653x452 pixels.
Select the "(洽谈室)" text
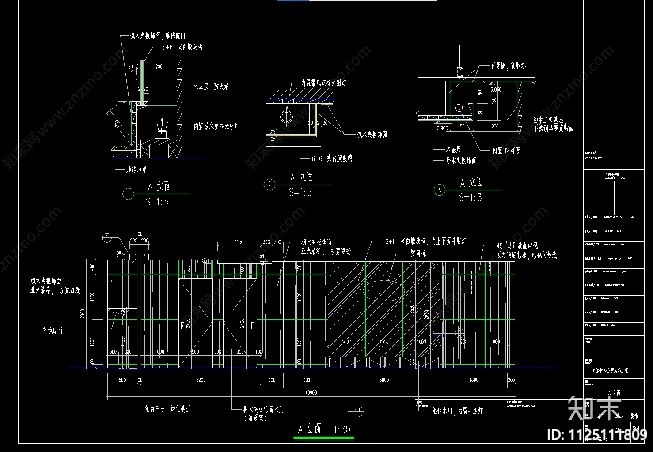pos(256,418)
